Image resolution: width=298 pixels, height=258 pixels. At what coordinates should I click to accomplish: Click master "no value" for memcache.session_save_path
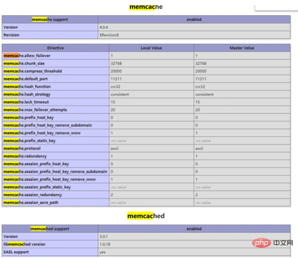203,203
